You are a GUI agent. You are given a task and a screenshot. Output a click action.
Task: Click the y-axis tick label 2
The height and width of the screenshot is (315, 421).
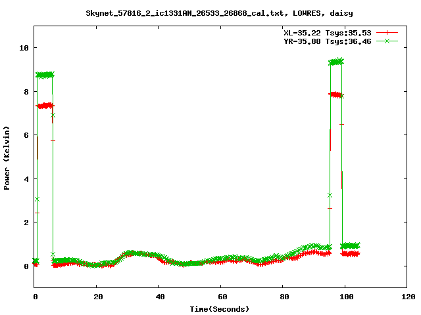pyautogui.click(x=26, y=222)
